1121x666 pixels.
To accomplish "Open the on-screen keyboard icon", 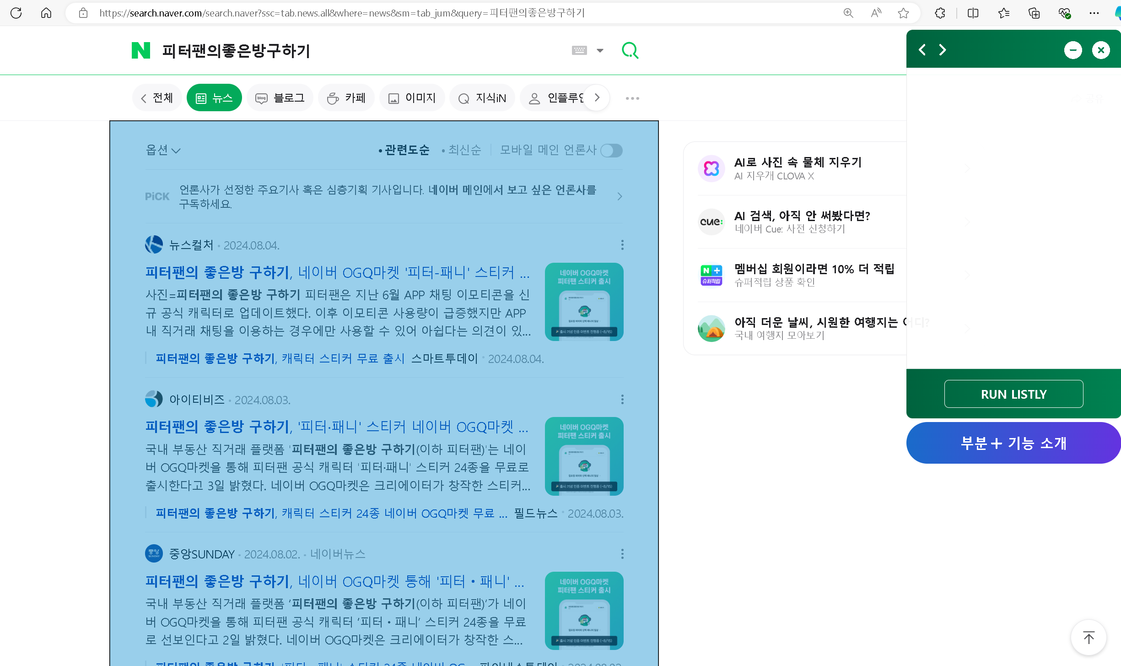I will pyautogui.click(x=579, y=50).
